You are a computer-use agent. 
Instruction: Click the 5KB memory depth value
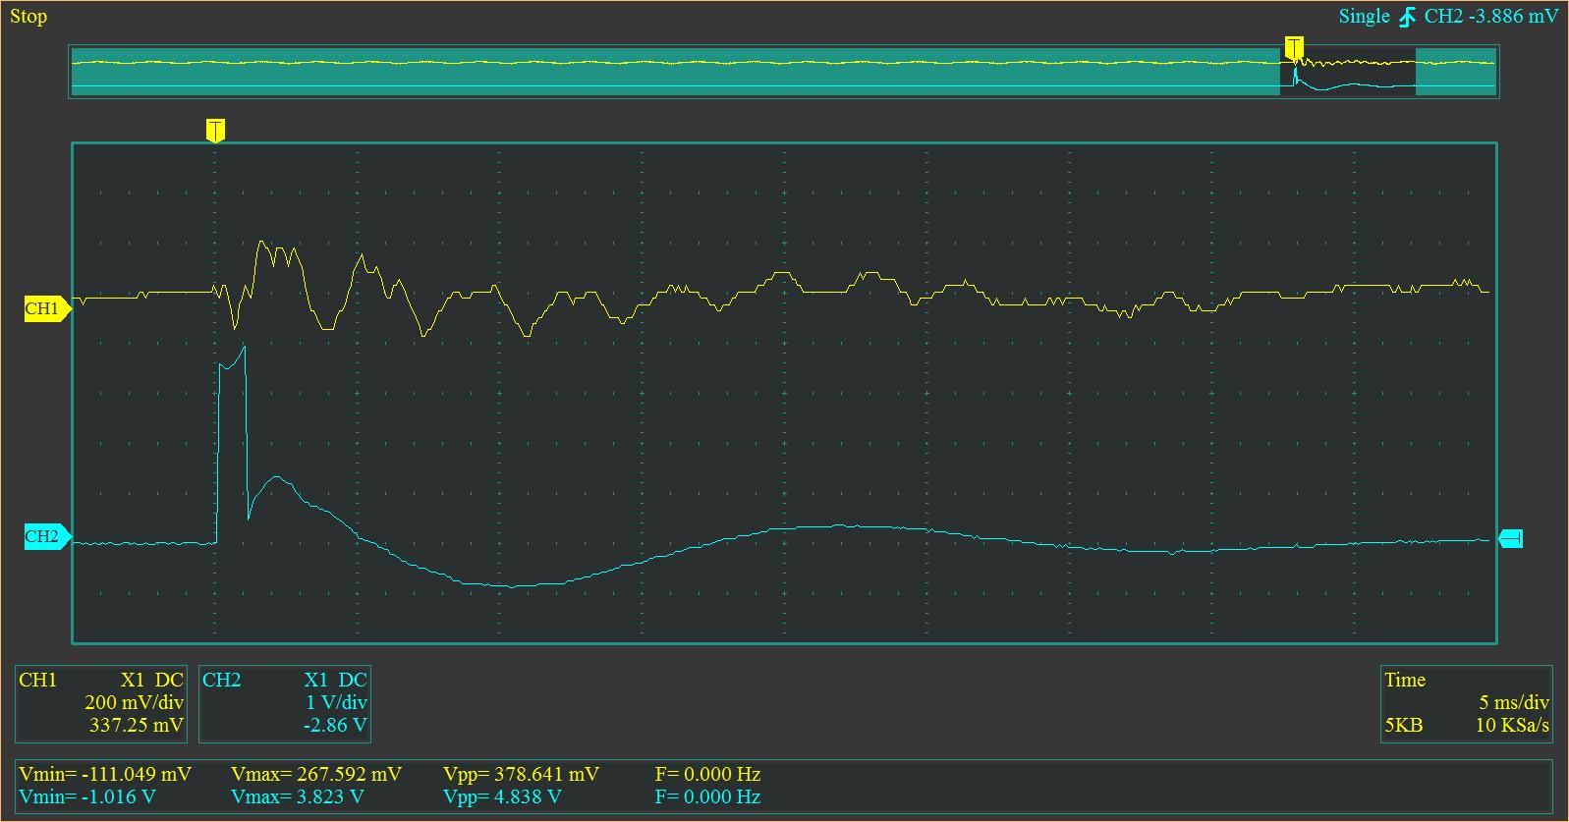(1403, 726)
